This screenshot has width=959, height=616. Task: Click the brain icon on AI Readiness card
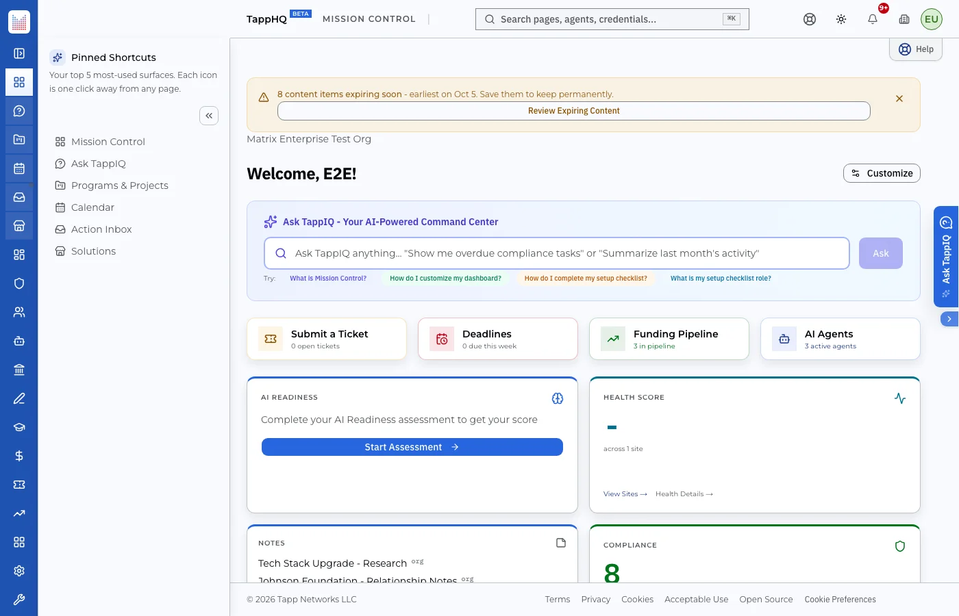558,398
